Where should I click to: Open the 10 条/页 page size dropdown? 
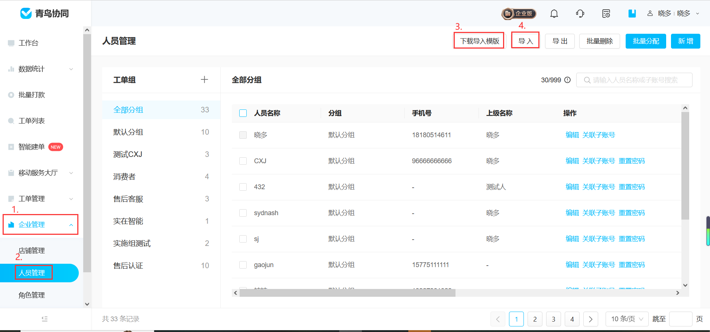click(627, 319)
